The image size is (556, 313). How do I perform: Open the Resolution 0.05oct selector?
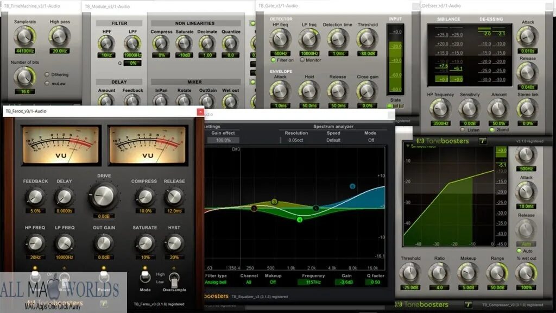pyautogui.click(x=296, y=140)
